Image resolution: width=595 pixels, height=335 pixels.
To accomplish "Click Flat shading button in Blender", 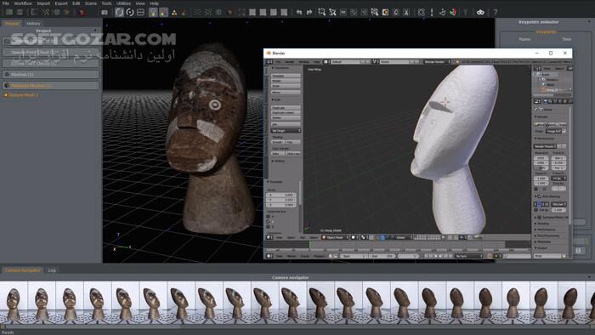I will tap(293, 142).
